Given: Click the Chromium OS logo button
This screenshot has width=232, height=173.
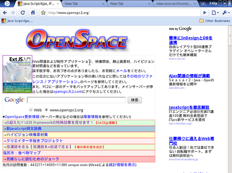Looking at the screenshot, I should tap(7, 3).
